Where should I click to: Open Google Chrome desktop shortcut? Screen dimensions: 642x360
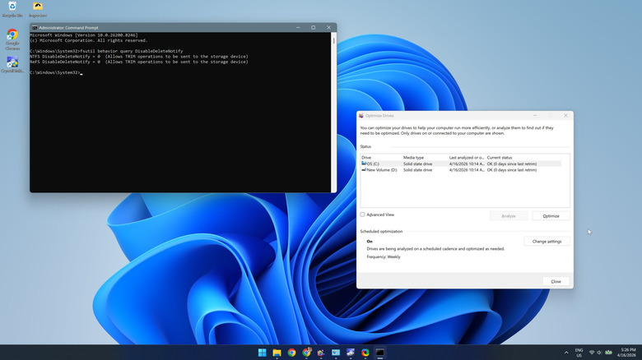12,39
